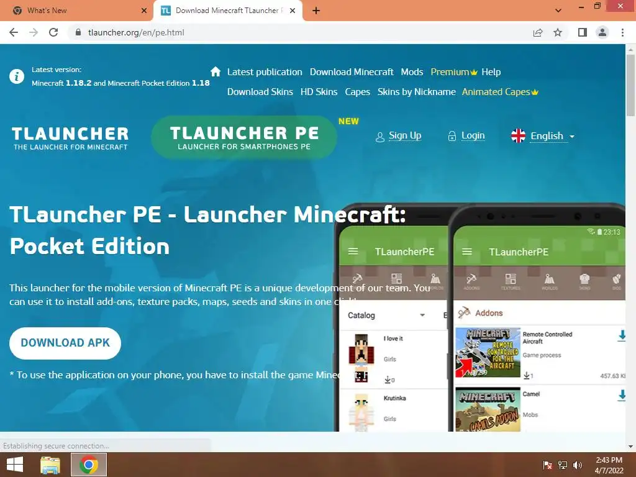This screenshot has width=636, height=477.
Task: Click the network tray icon
Action: click(563, 465)
